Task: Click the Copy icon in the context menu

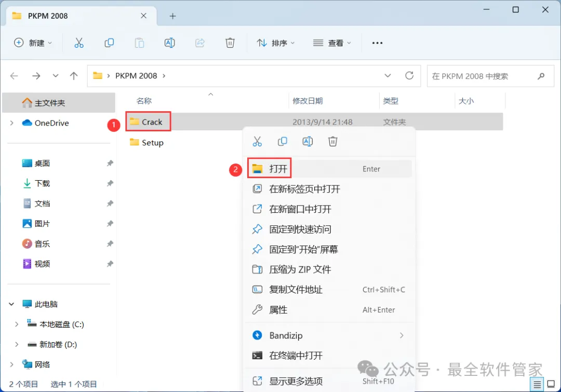Action: point(282,142)
